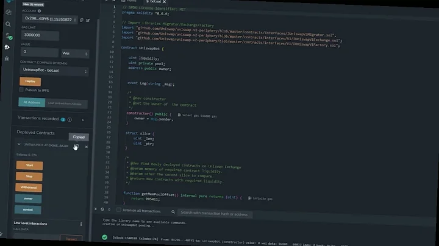Click the At Address button
The width and height of the screenshot is (439, 246).
tap(32, 102)
